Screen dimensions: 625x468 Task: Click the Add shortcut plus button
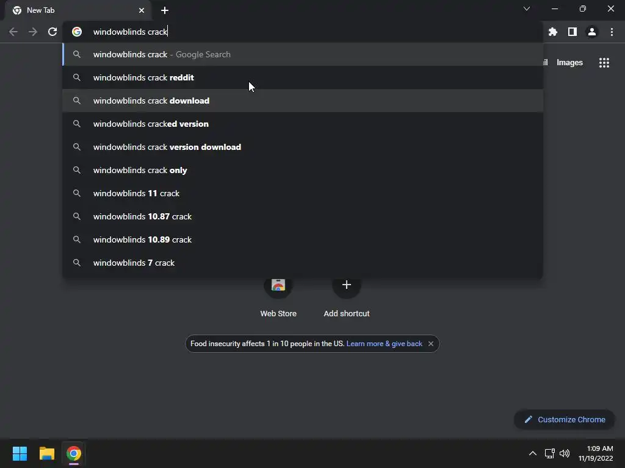click(347, 285)
